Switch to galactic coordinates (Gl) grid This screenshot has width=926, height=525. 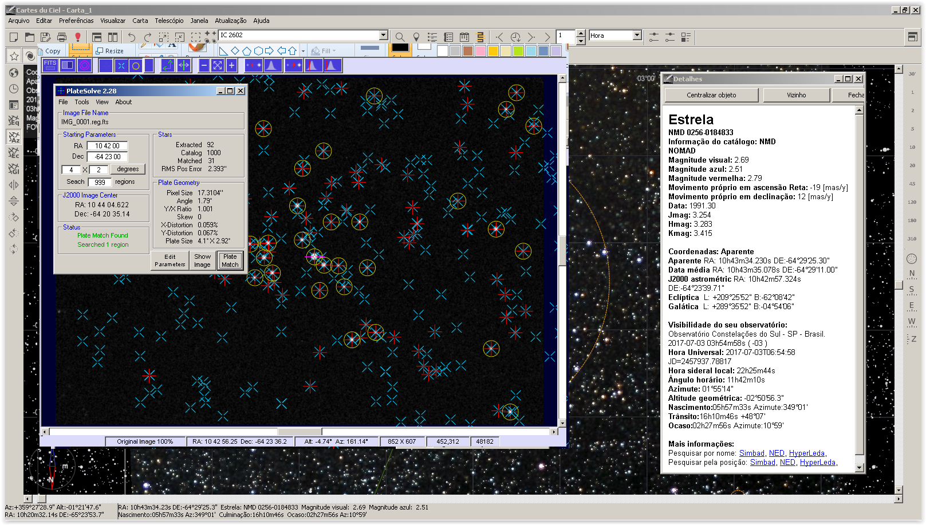pyautogui.click(x=14, y=169)
